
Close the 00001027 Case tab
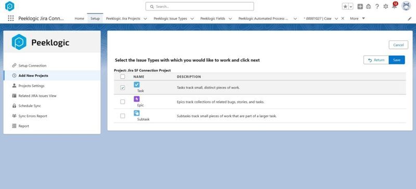(x=343, y=18)
